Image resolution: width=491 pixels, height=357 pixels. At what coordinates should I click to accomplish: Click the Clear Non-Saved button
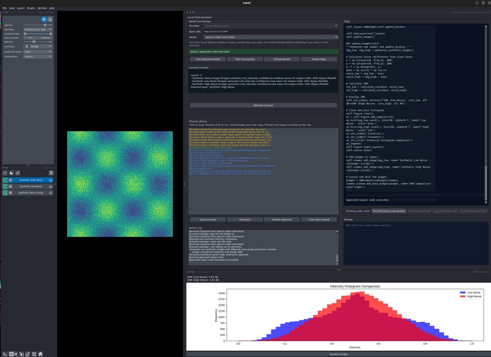[x=319, y=220]
